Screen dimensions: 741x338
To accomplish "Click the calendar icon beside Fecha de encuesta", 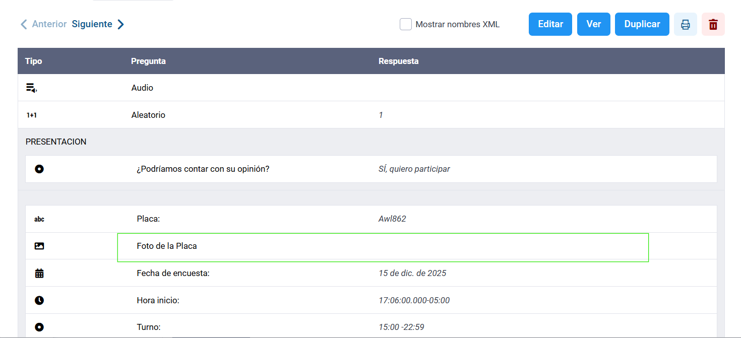I will (39, 274).
